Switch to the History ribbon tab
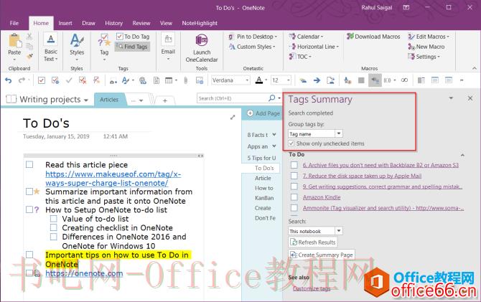Image resolution: width=481 pixels, height=302 pixels. (113, 23)
